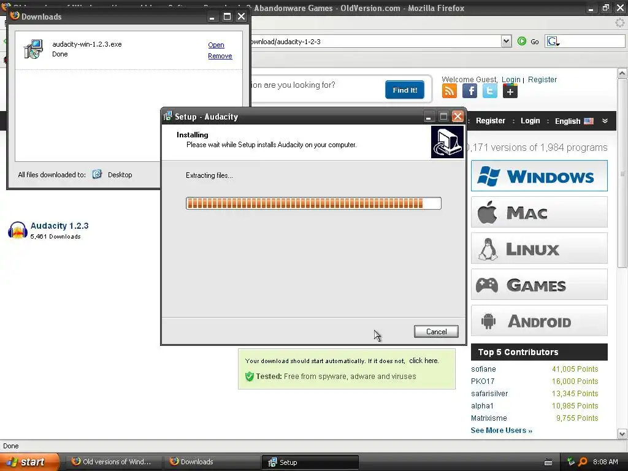This screenshot has height=471, width=628.
Task: Click the green Go arrow icon
Action: (521, 41)
